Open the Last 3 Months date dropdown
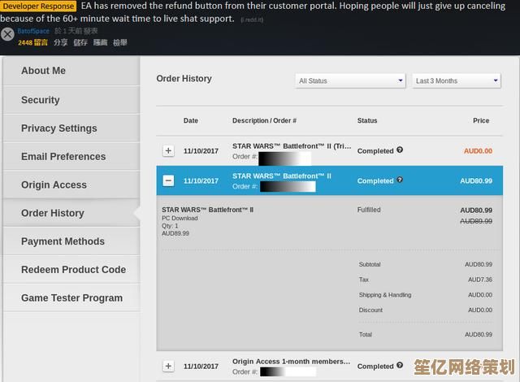Viewport: 520px width, 382px height. tap(457, 80)
